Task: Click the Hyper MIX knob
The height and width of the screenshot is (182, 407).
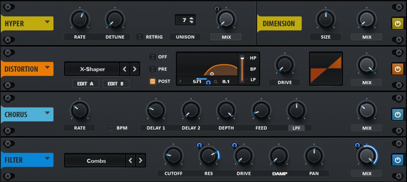Action: click(x=226, y=19)
